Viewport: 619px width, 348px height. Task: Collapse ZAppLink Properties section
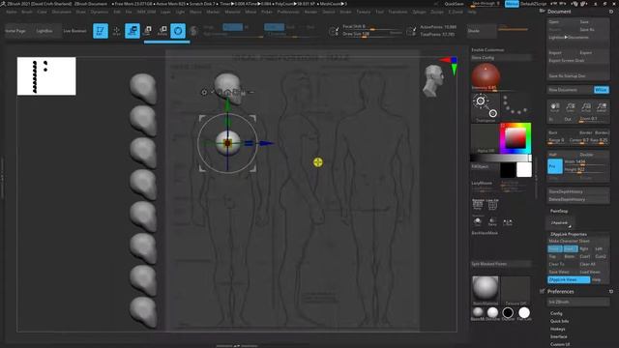coord(569,234)
